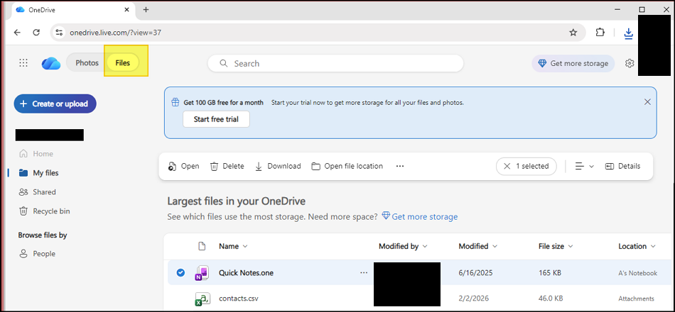675x312 pixels.
Task: Switch to Files tab
Action: 123,62
